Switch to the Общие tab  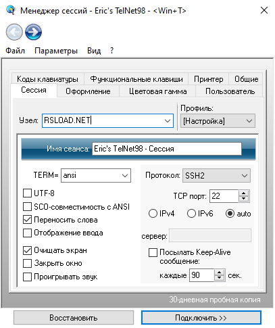point(246,79)
